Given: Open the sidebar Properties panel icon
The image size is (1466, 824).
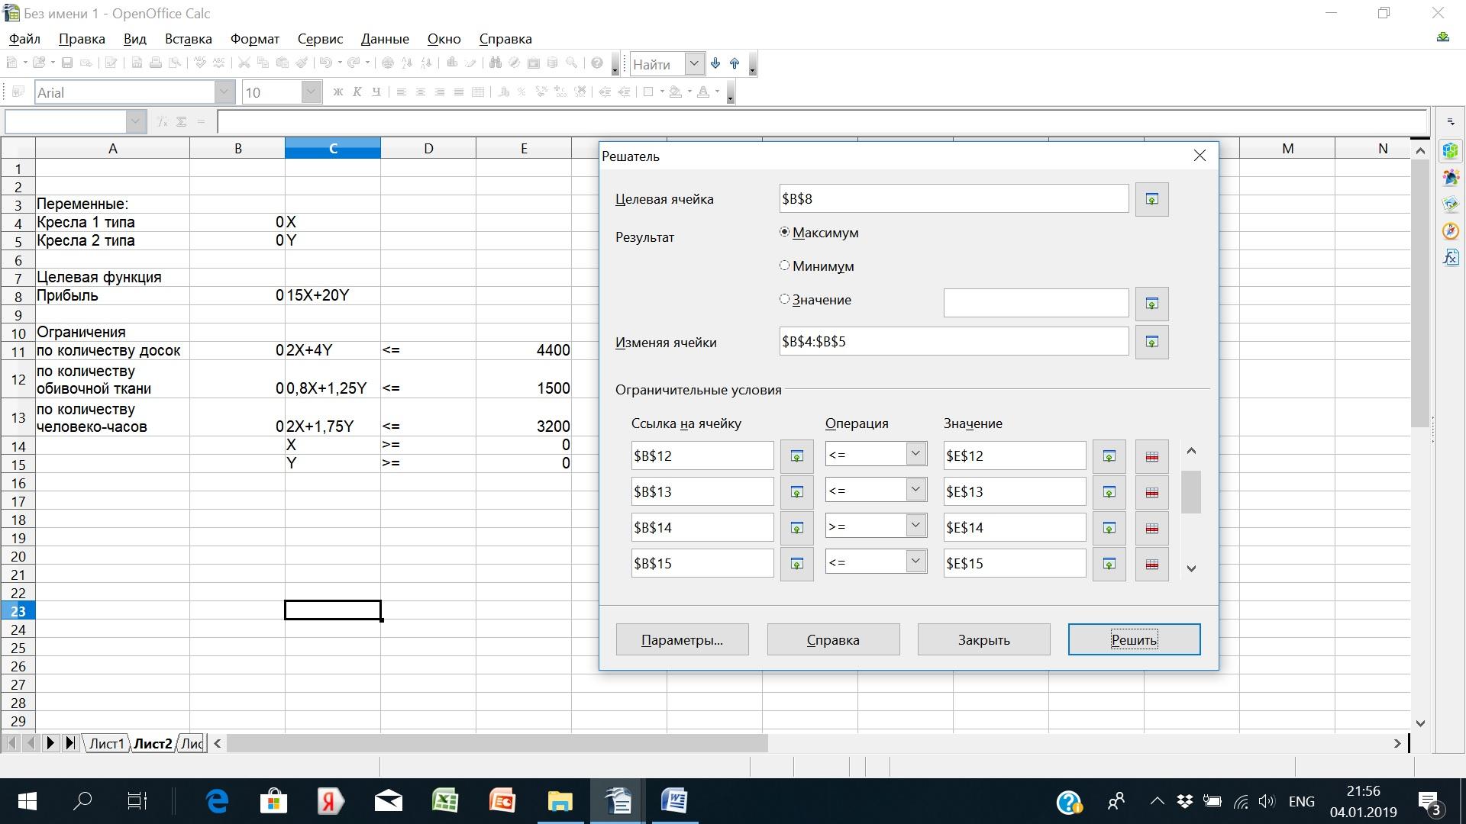Looking at the screenshot, I should tap(1450, 151).
